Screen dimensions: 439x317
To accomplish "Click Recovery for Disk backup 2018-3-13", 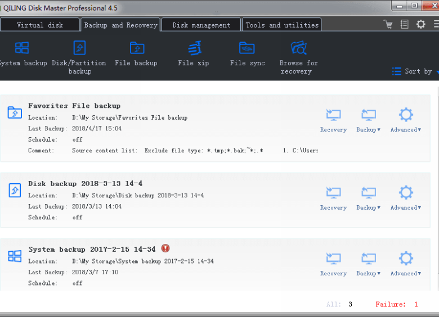I will point(333,198).
